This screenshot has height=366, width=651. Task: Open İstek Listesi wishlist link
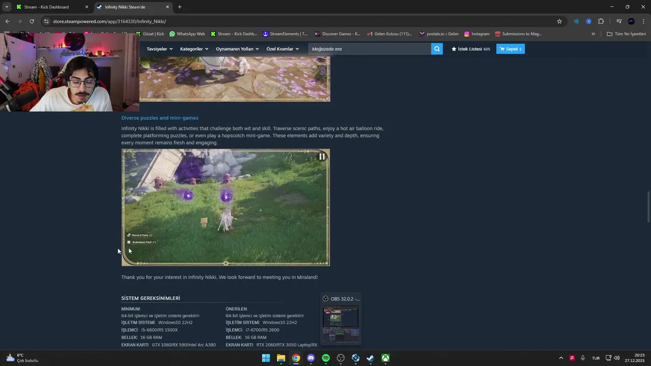(471, 49)
